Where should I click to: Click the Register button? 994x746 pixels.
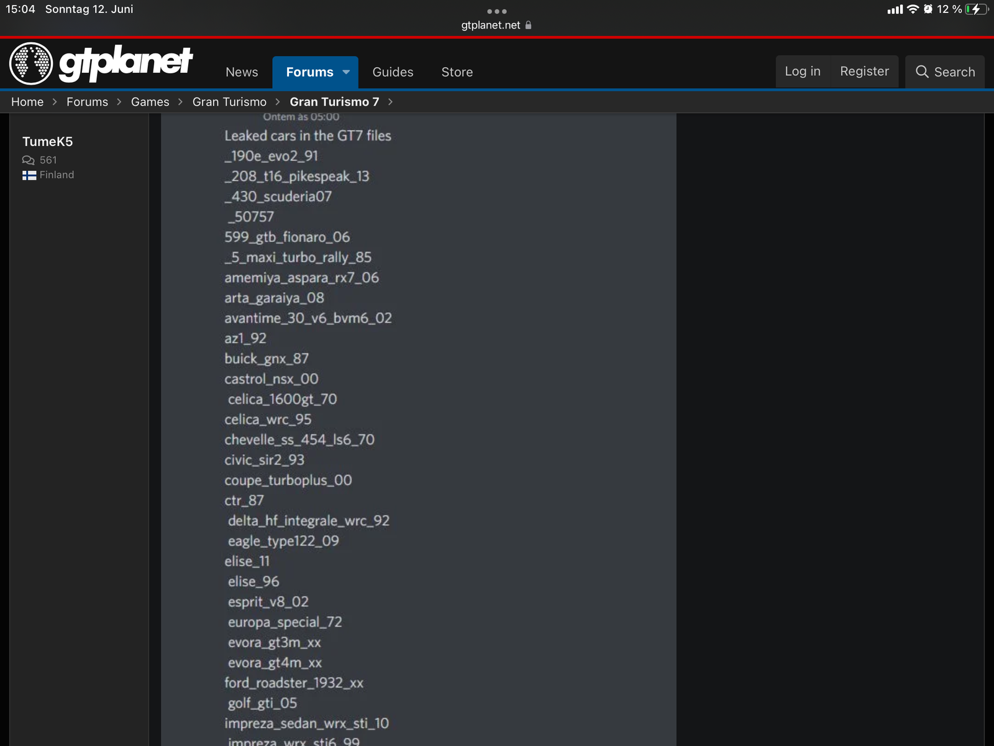pyautogui.click(x=864, y=71)
